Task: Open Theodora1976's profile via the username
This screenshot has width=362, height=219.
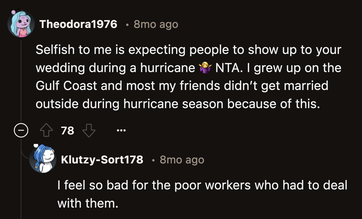Action: pos(78,24)
